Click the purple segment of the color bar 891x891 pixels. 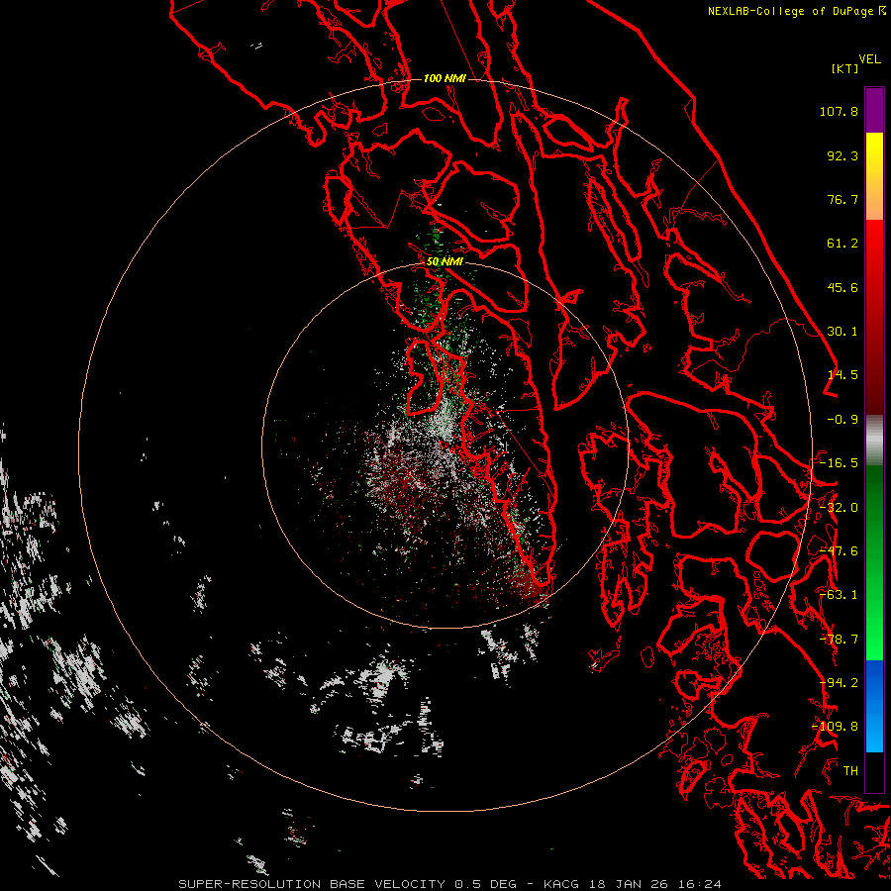[874, 110]
